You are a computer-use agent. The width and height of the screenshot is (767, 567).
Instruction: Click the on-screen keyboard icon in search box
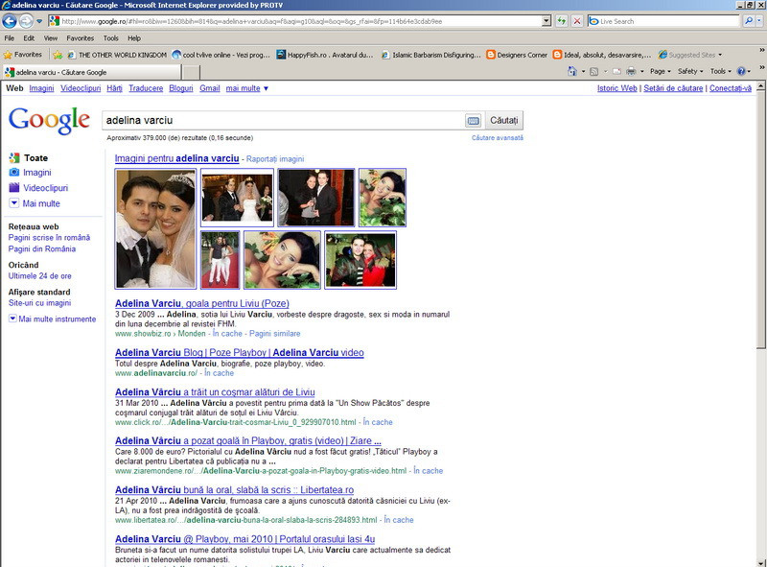pos(473,121)
